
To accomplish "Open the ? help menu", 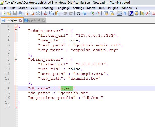I will 136,8.
